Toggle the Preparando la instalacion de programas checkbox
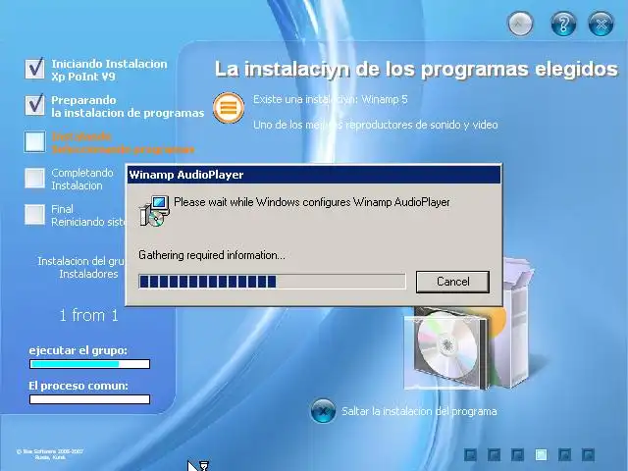The image size is (628, 471). tap(35, 105)
